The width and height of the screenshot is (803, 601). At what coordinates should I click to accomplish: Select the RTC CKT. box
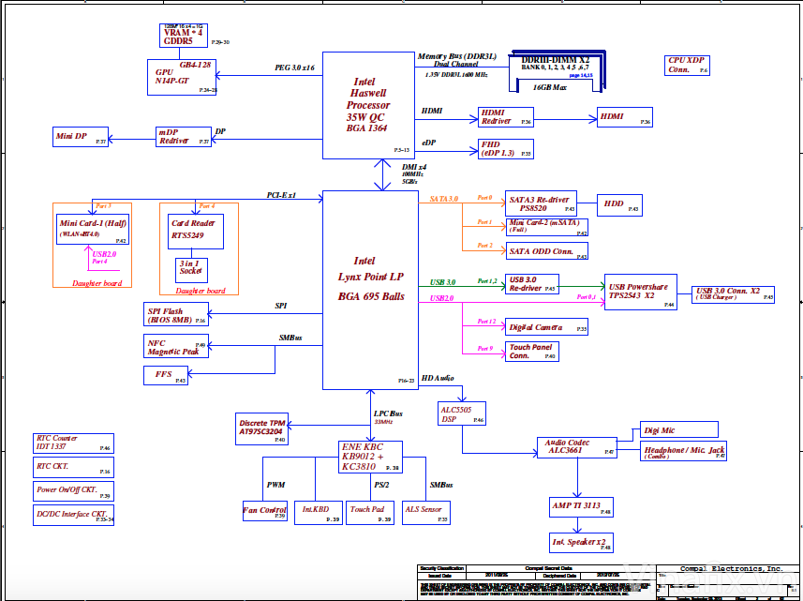click(73, 467)
